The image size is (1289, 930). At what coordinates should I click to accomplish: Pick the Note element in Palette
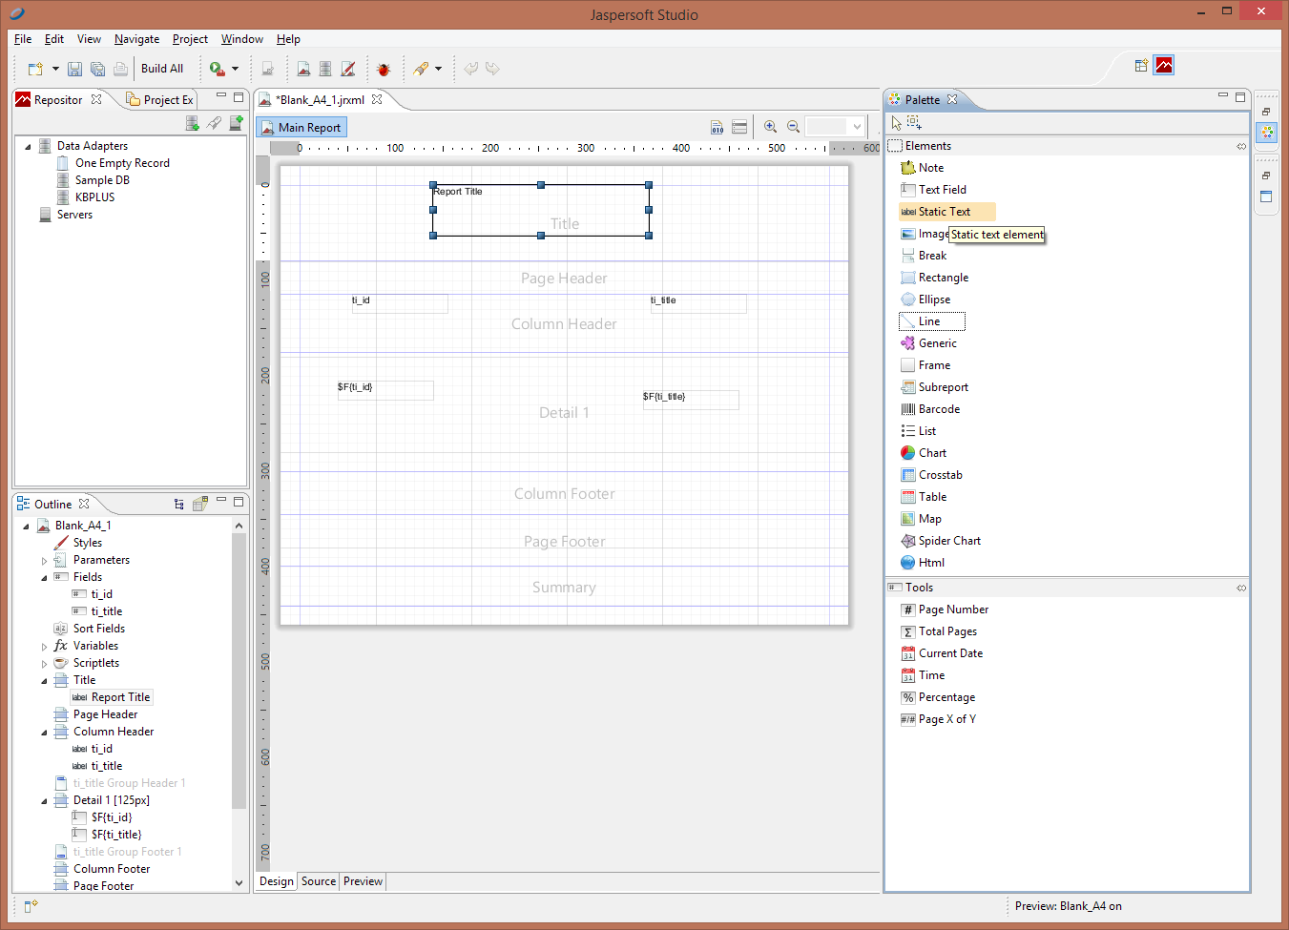pyautogui.click(x=922, y=168)
